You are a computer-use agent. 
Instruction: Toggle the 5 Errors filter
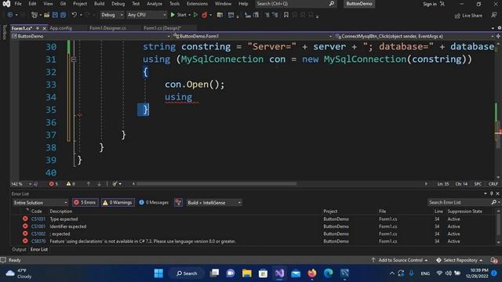coord(85,202)
